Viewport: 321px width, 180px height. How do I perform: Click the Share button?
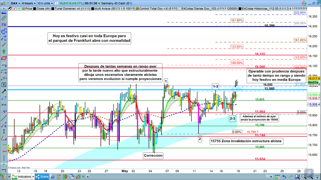[x=42, y=177]
